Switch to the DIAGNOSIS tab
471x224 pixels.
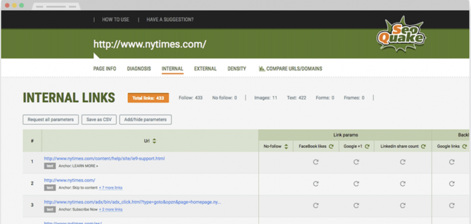[x=139, y=69]
